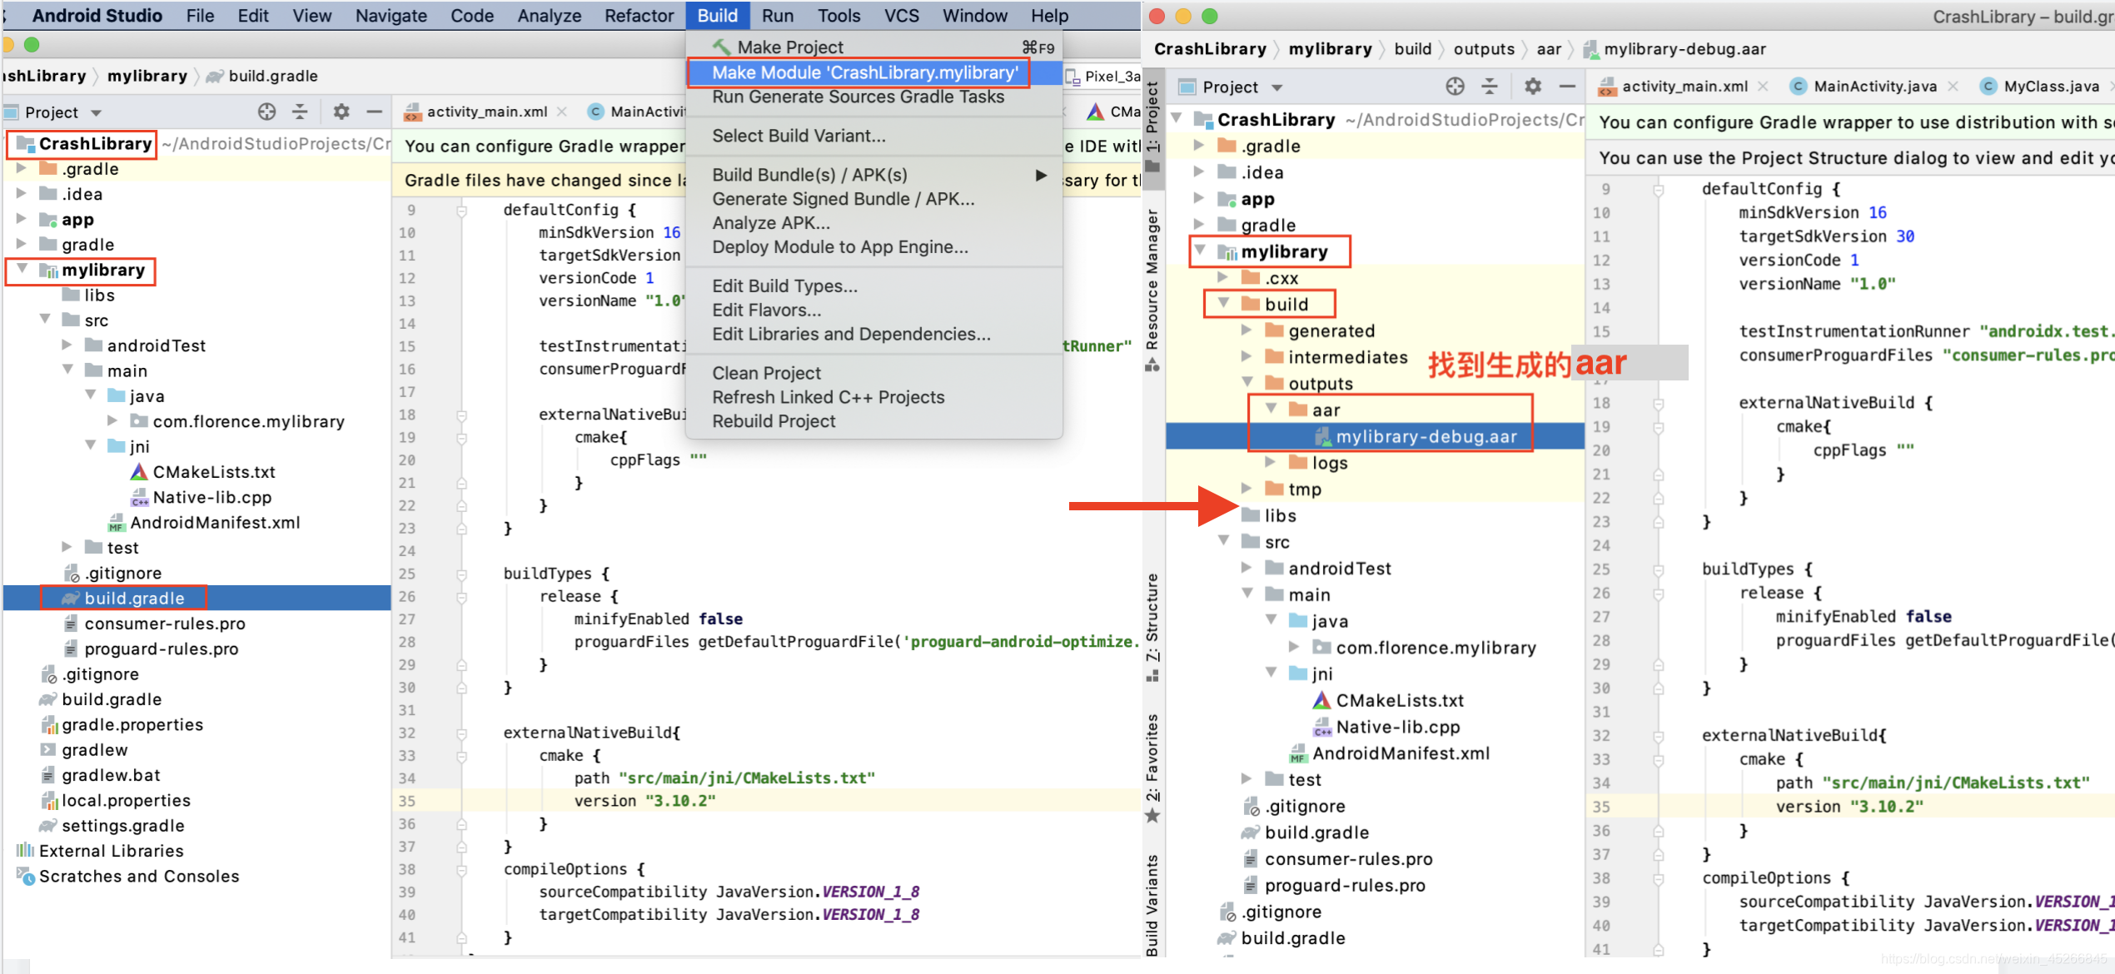Select Make Project from Build menu
The image size is (2115, 974).
[796, 48]
